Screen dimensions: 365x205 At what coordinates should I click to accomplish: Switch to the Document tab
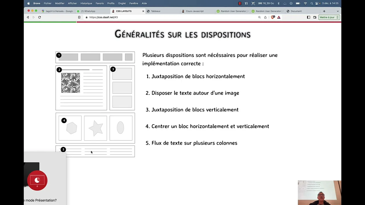click(303, 11)
